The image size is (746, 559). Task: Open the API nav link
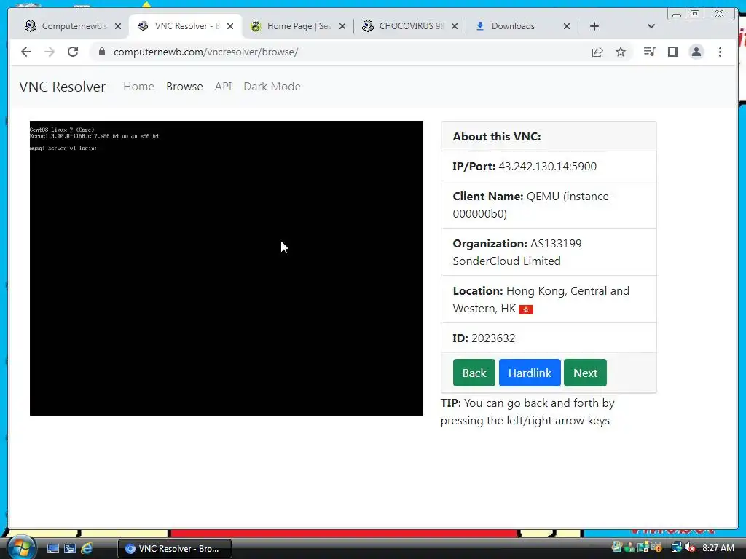[223, 87]
